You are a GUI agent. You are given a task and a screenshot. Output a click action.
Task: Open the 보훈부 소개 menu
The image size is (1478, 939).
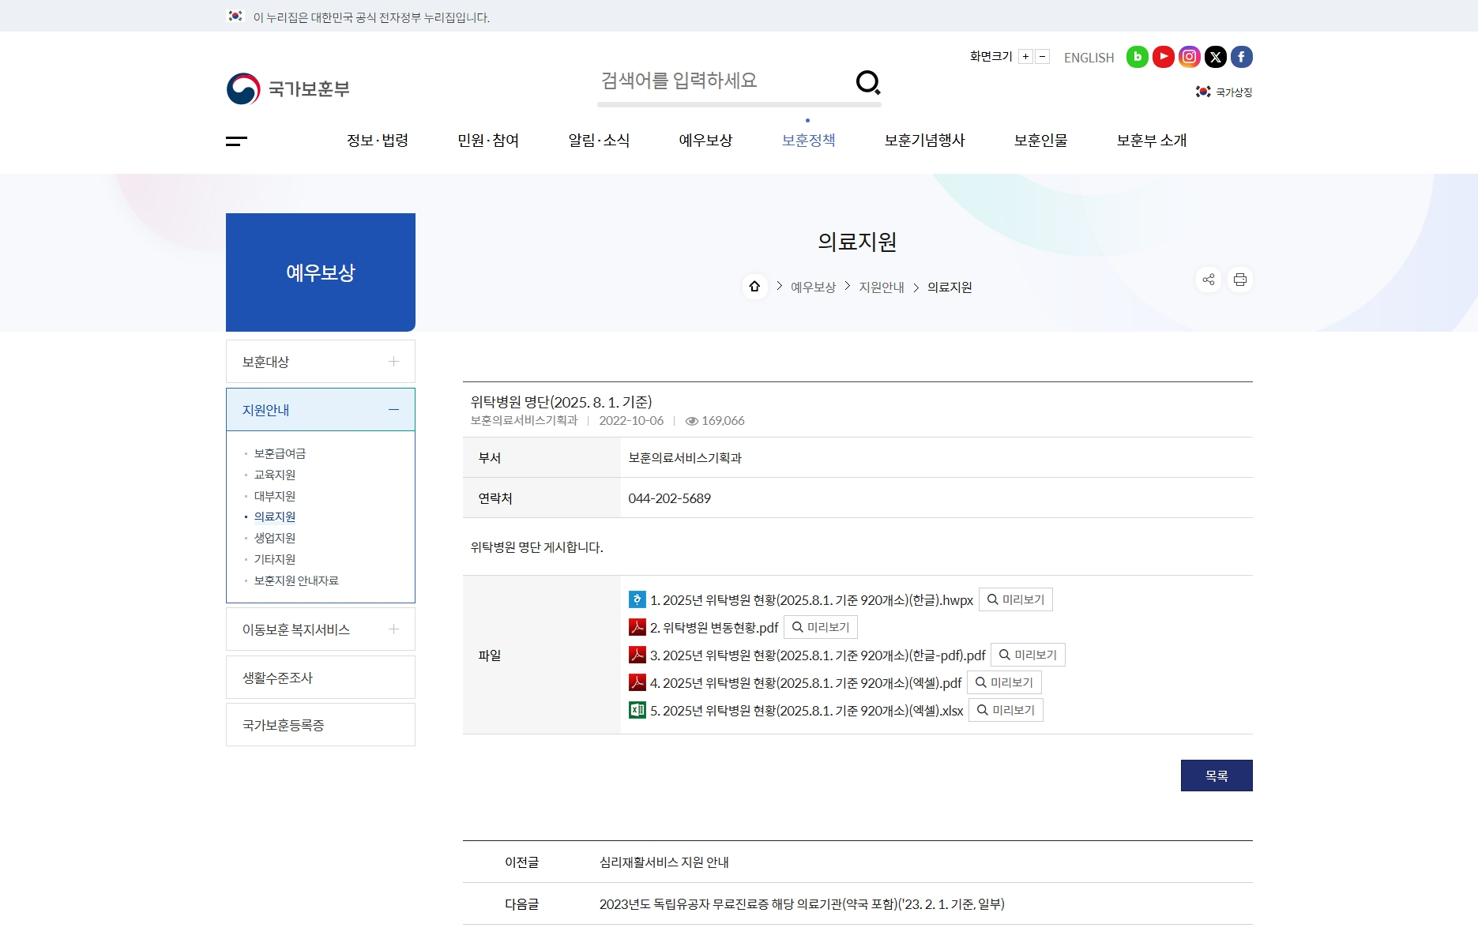coord(1152,141)
